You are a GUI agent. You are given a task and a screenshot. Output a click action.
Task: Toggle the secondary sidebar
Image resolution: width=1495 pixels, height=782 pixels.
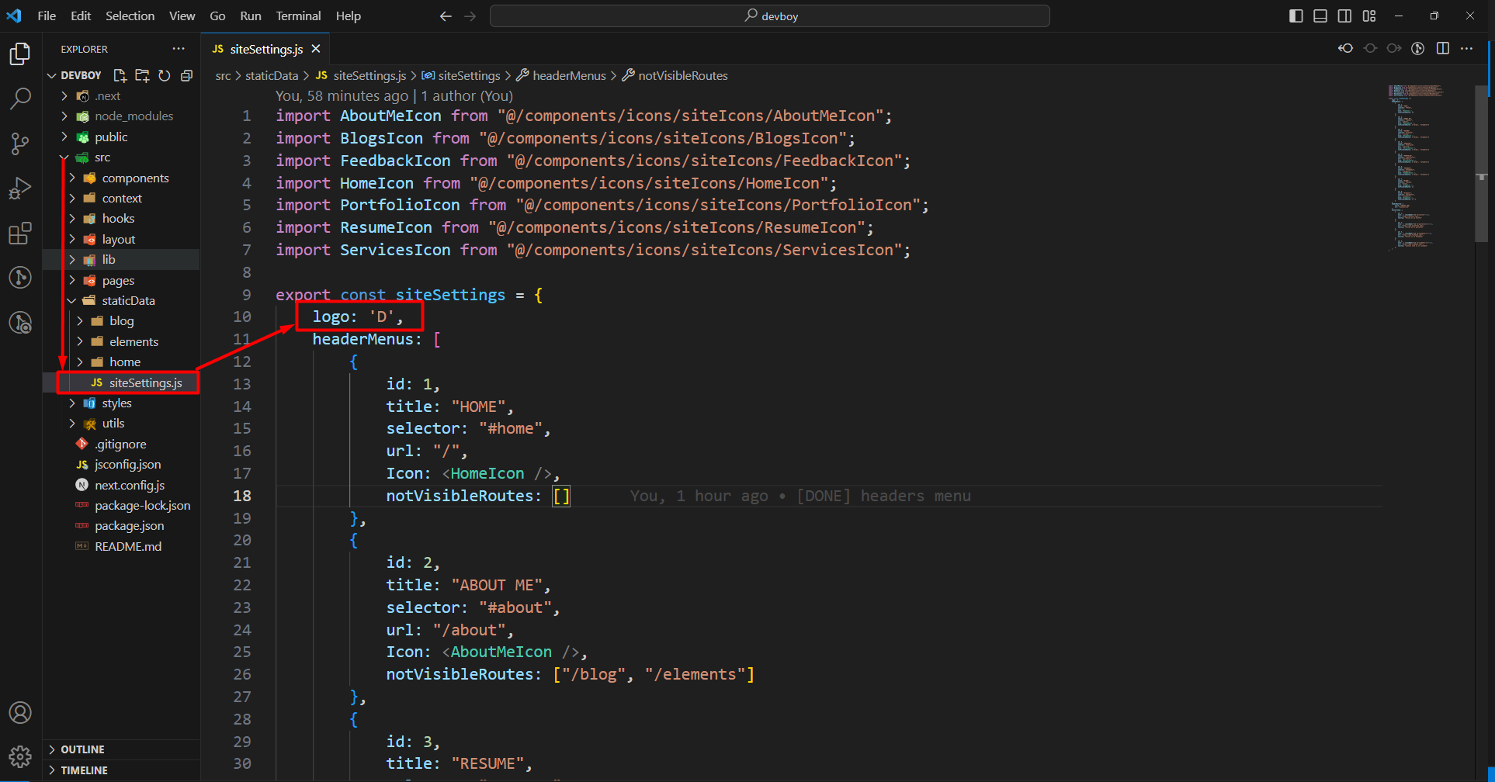tap(1344, 16)
